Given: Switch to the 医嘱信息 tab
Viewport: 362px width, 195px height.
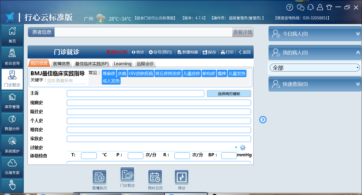Looking at the screenshot, I should click(x=61, y=64).
